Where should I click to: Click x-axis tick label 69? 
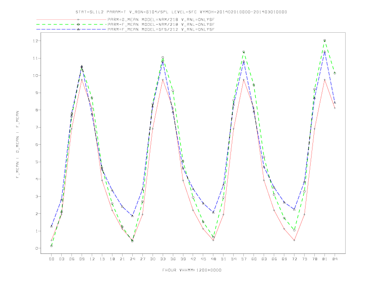click(284, 259)
